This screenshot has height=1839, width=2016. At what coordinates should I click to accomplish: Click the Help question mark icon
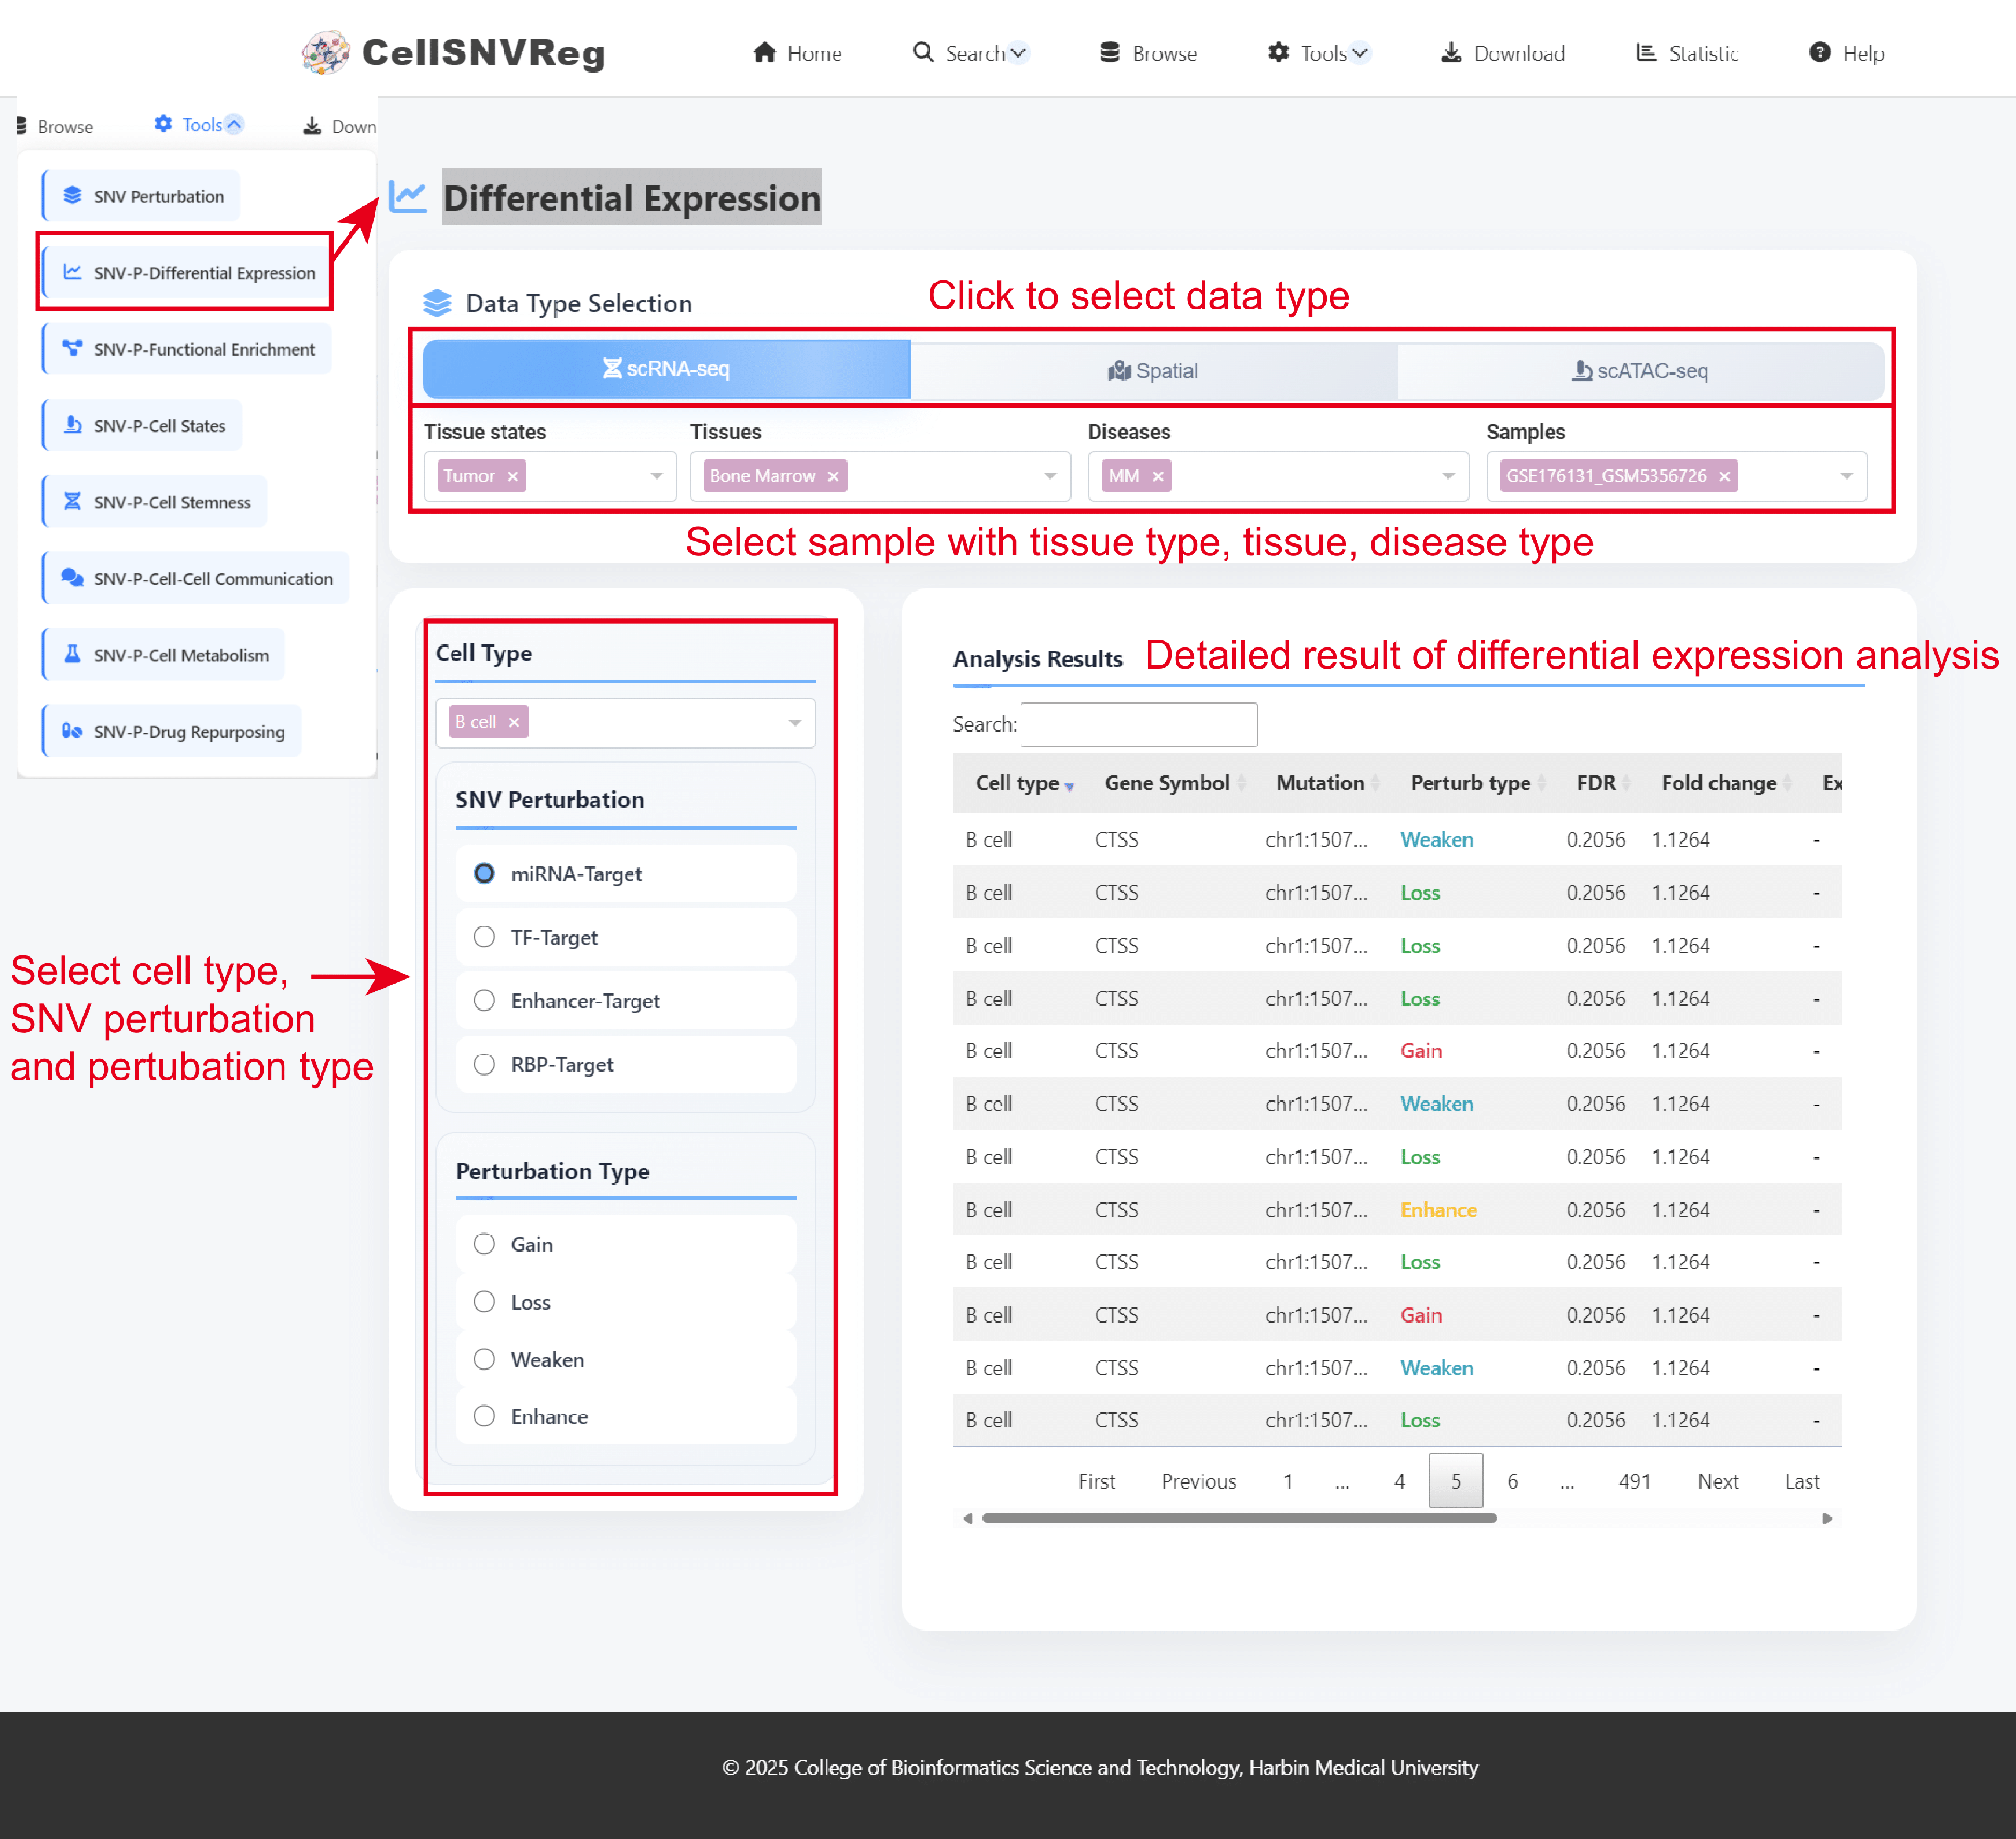click(x=1820, y=53)
